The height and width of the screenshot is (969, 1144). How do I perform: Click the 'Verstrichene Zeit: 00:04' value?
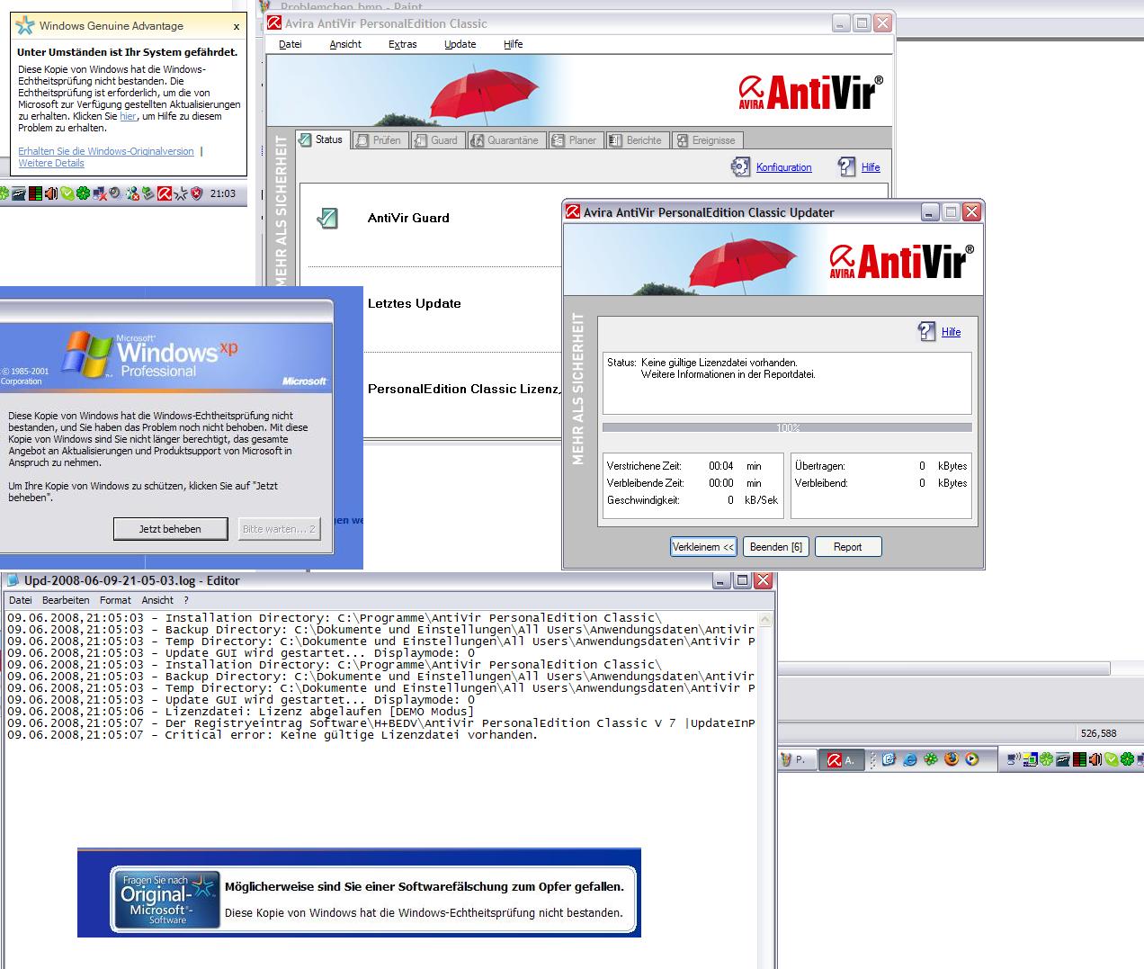721,466
